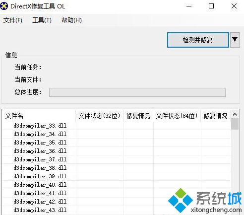244x215 pixels.
Task: Select row d3dcompiler_35.dll
Action: [x=117, y=143]
